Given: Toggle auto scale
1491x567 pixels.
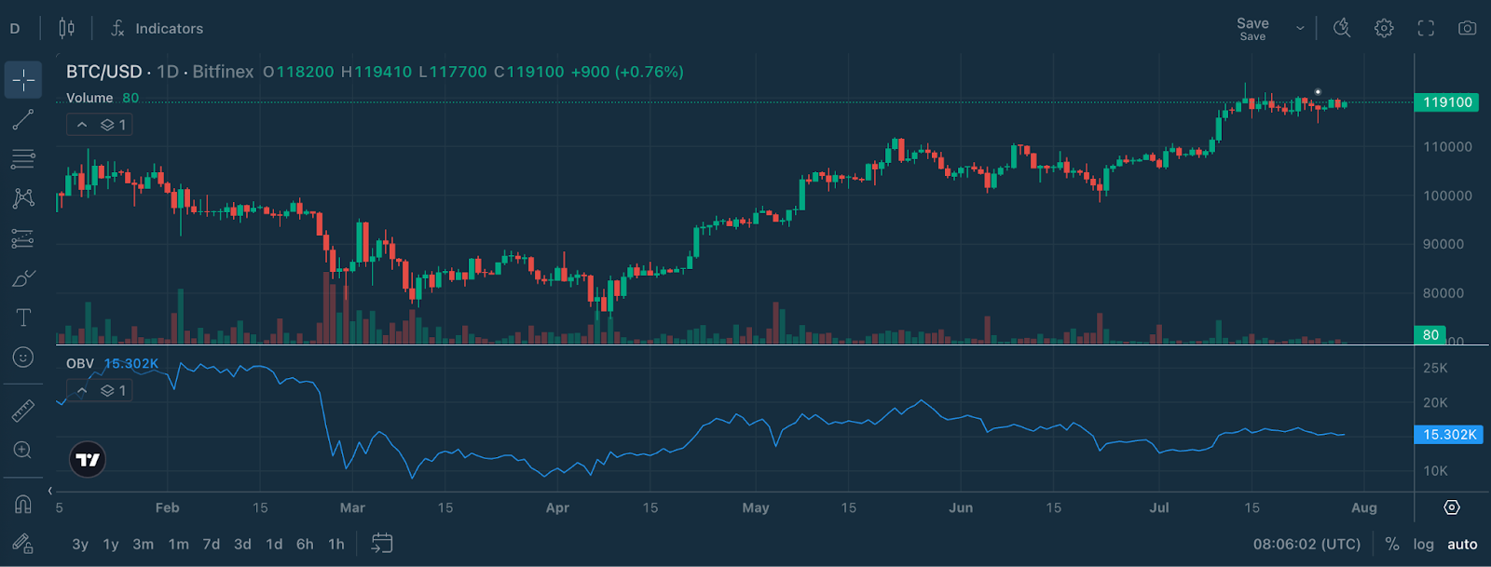Looking at the screenshot, I should (x=1462, y=545).
